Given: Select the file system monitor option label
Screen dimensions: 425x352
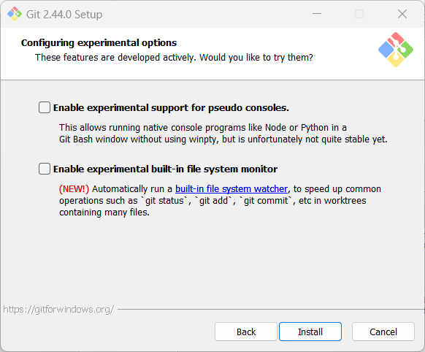Looking at the screenshot, I should point(165,169).
